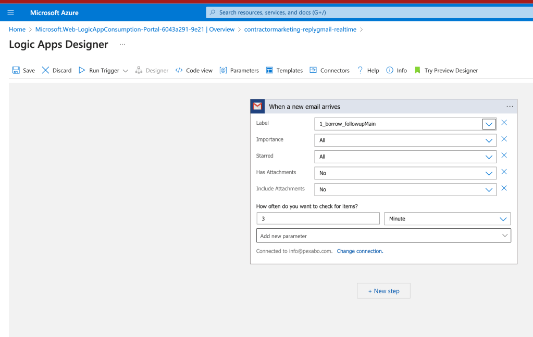The height and width of the screenshot is (337, 533).
Task: Click the search magnifier icon
Action: coord(213,12)
